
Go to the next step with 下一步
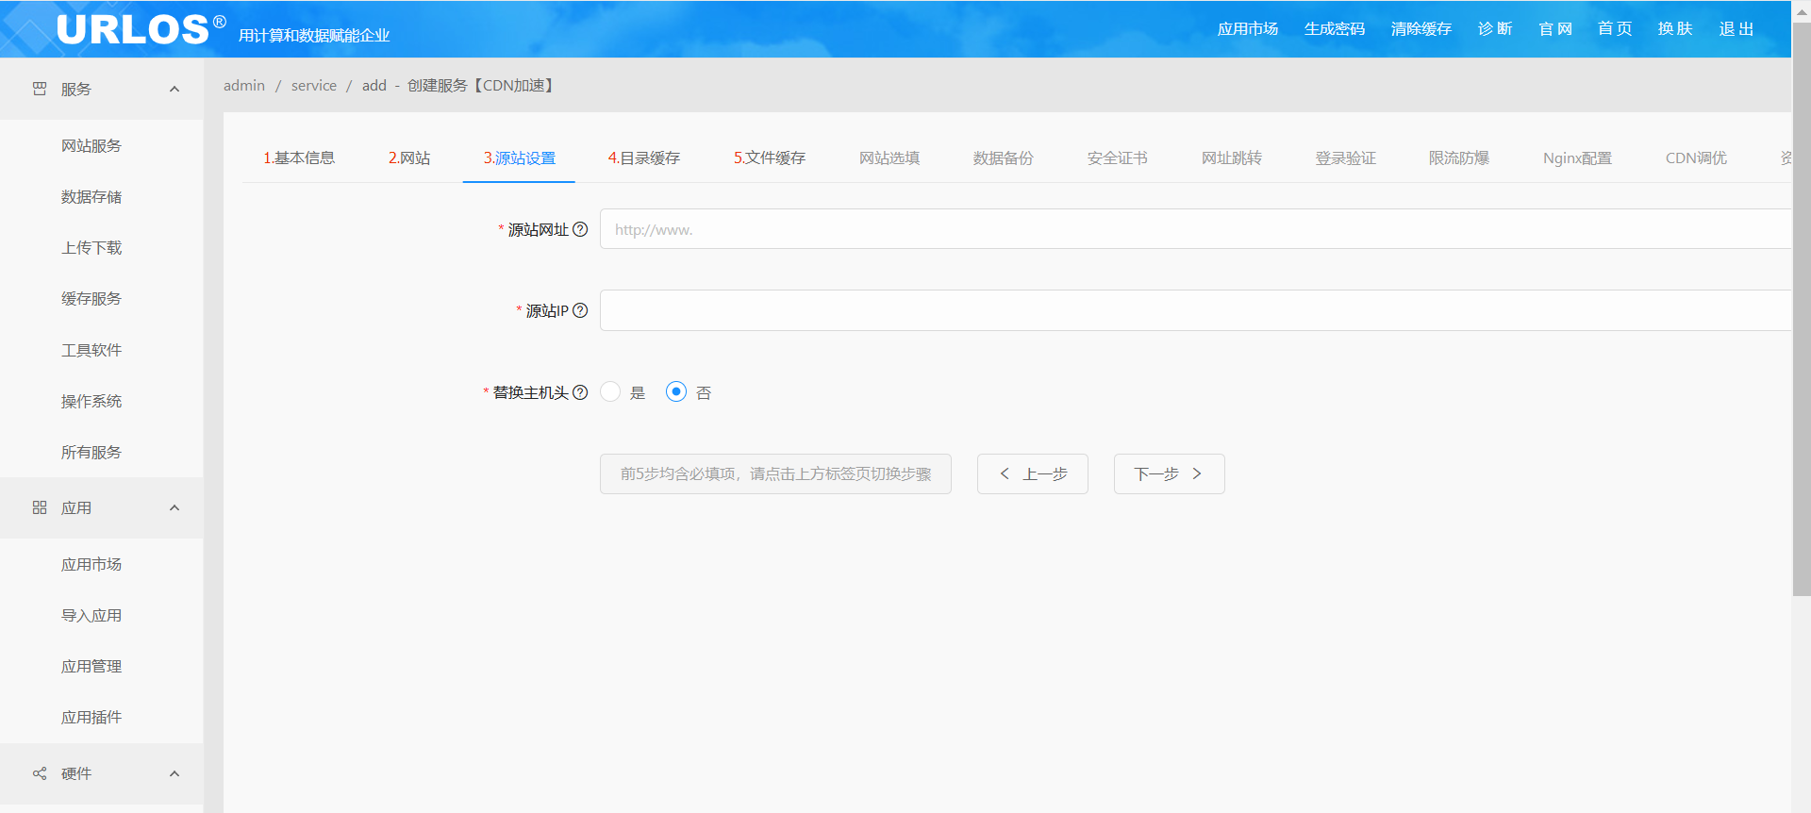point(1169,473)
